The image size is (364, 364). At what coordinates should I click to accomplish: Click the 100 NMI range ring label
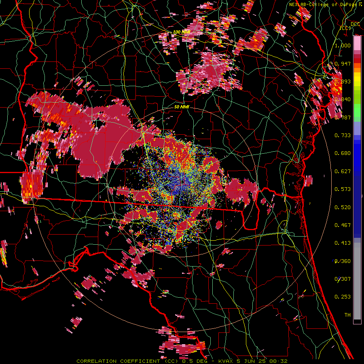pyautogui.click(x=182, y=32)
